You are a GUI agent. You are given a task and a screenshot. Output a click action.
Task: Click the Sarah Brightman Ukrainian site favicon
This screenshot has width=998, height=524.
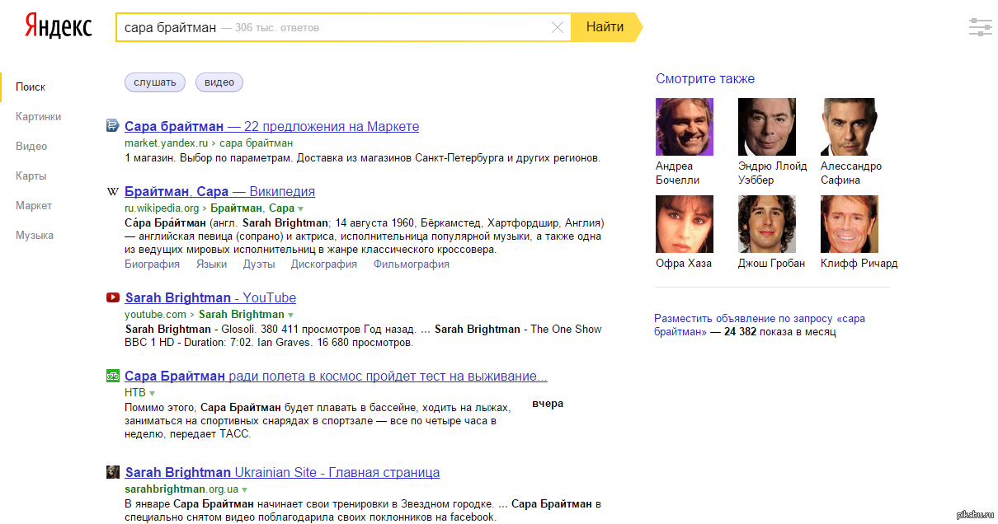(x=113, y=472)
